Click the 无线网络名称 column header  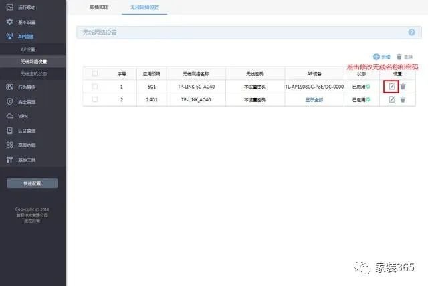click(196, 74)
